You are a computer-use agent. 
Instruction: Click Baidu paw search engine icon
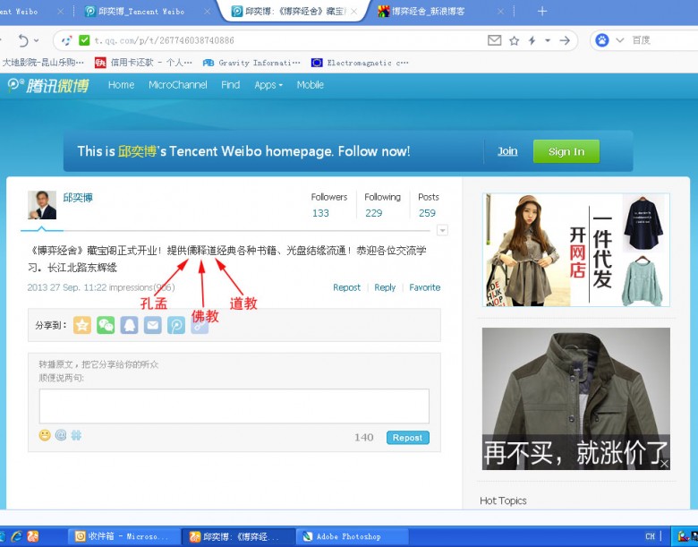pos(602,40)
